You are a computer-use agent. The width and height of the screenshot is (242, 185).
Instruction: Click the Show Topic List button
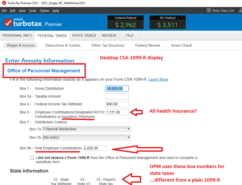(220, 10)
